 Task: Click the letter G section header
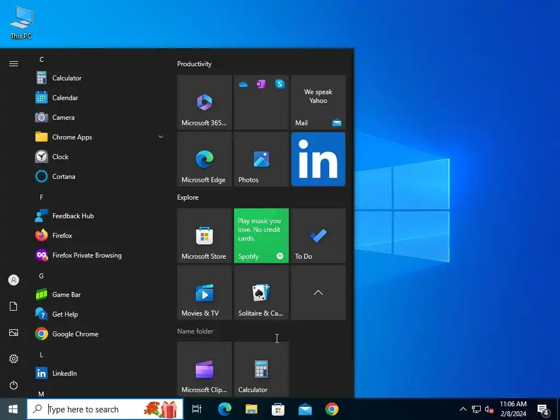pos(42,276)
